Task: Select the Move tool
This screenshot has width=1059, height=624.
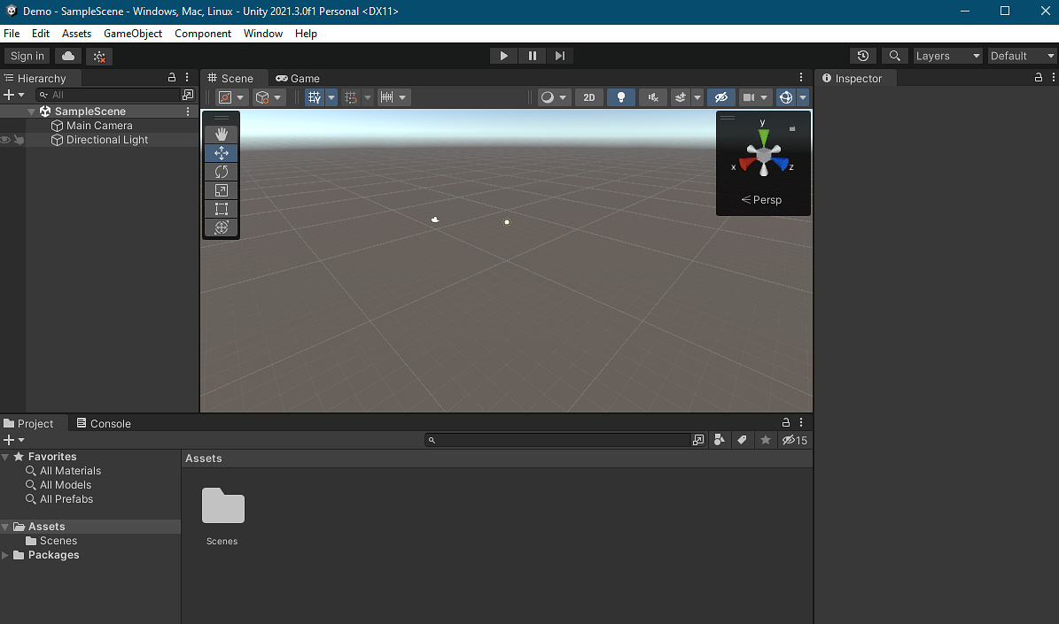Action: (221, 153)
